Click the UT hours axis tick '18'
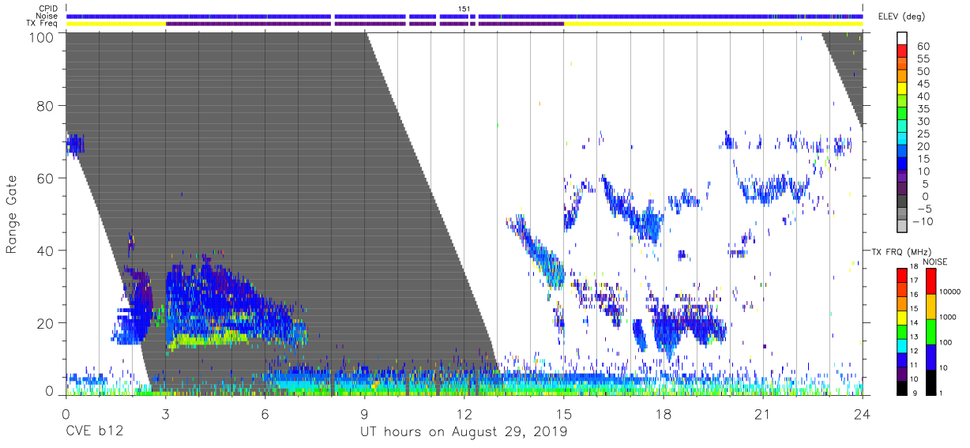This screenshot has height=448, width=970. click(x=664, y=415)
